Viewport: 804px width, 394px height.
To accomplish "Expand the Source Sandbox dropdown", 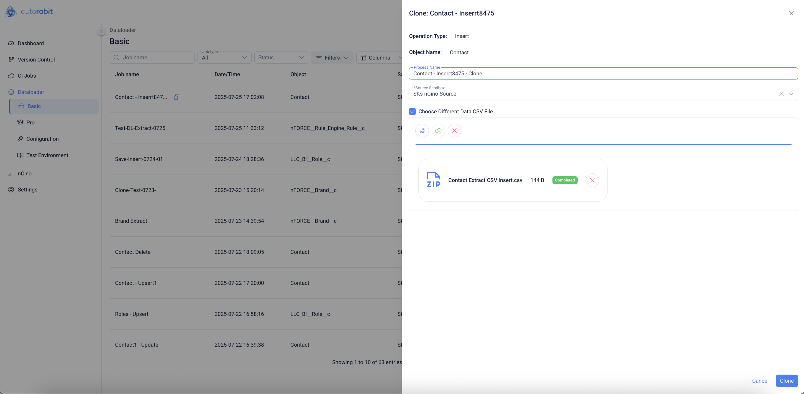I will coord(791,94).
